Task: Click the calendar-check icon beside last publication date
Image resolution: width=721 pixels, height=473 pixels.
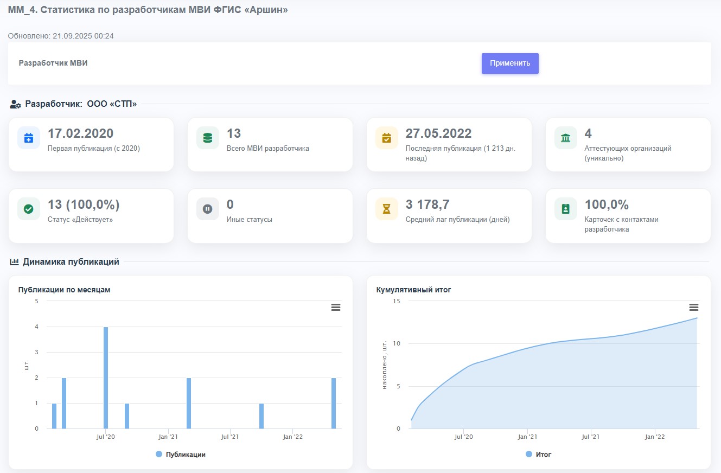Action: (x=387, y=138)
